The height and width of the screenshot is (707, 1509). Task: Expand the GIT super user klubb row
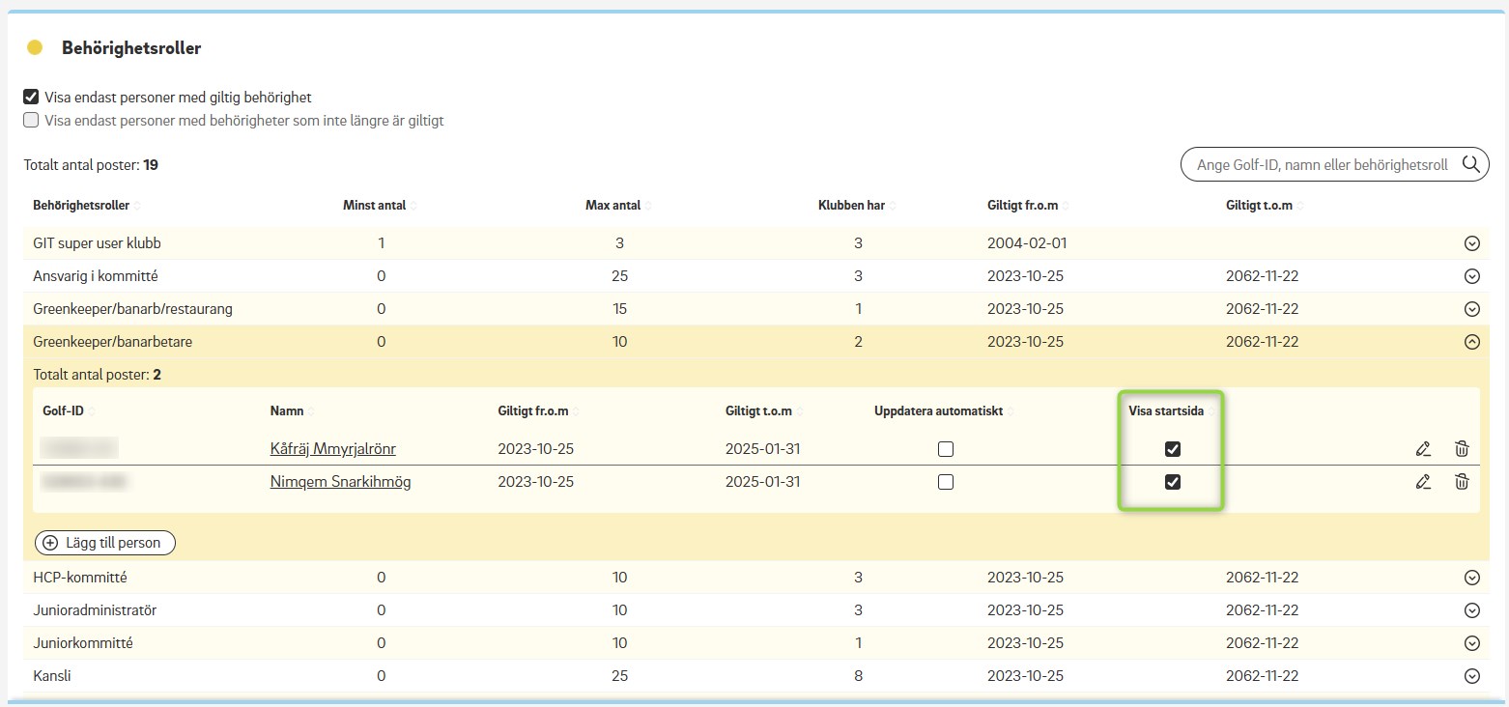pos(1472,243)
